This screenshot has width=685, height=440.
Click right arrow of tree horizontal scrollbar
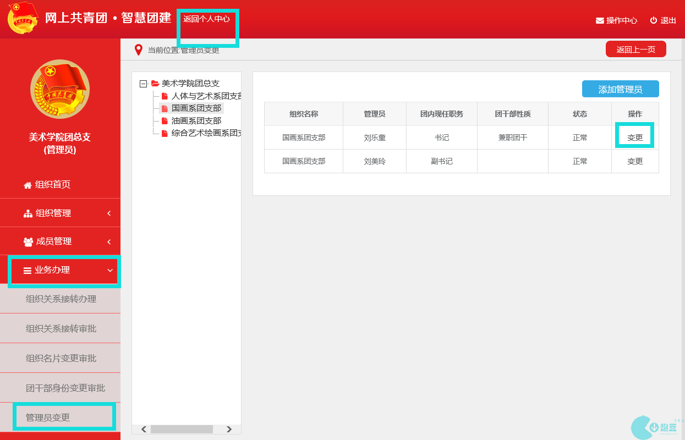pos(229,429)
